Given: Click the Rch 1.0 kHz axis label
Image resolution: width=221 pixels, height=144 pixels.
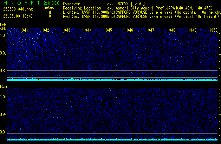Looking at the screenshot, I should 3,97.
